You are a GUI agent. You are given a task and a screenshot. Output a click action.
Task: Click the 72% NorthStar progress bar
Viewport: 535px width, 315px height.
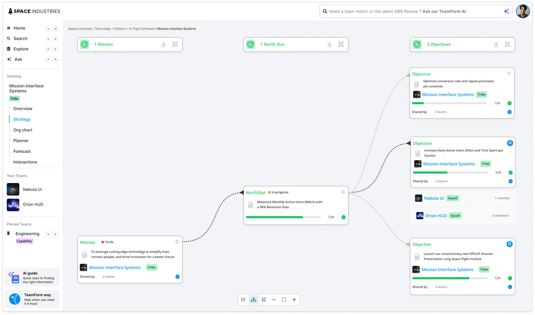(282, 217)
